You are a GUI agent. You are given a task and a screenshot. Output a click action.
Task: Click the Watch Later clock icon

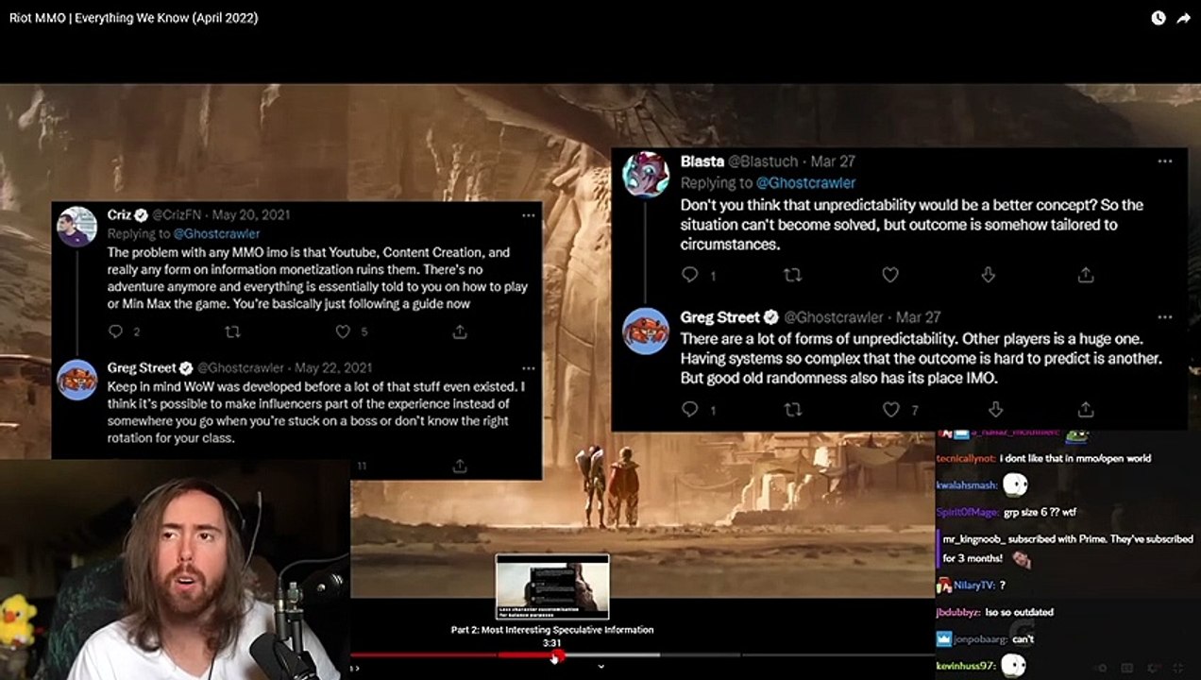[1159, 18]
